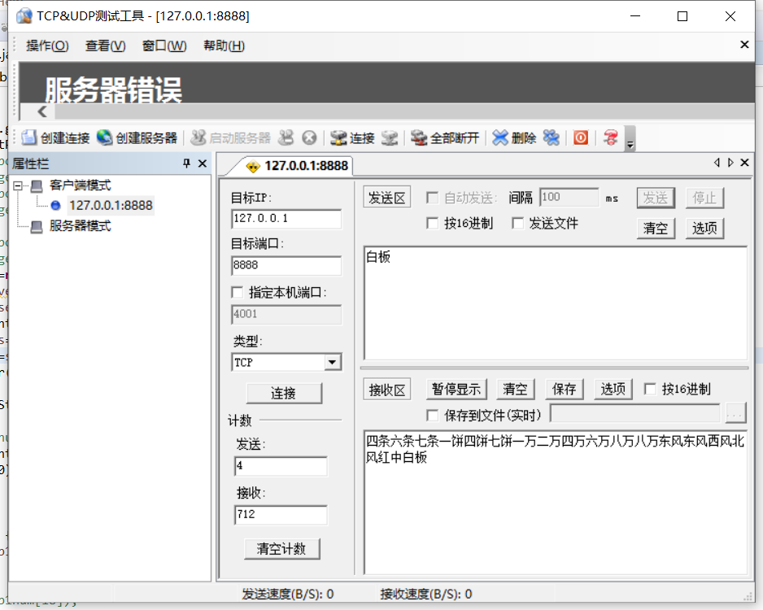This screenshot has width=763, height=610.
Task: Click the send text area containing 白板
Action: 556,303
